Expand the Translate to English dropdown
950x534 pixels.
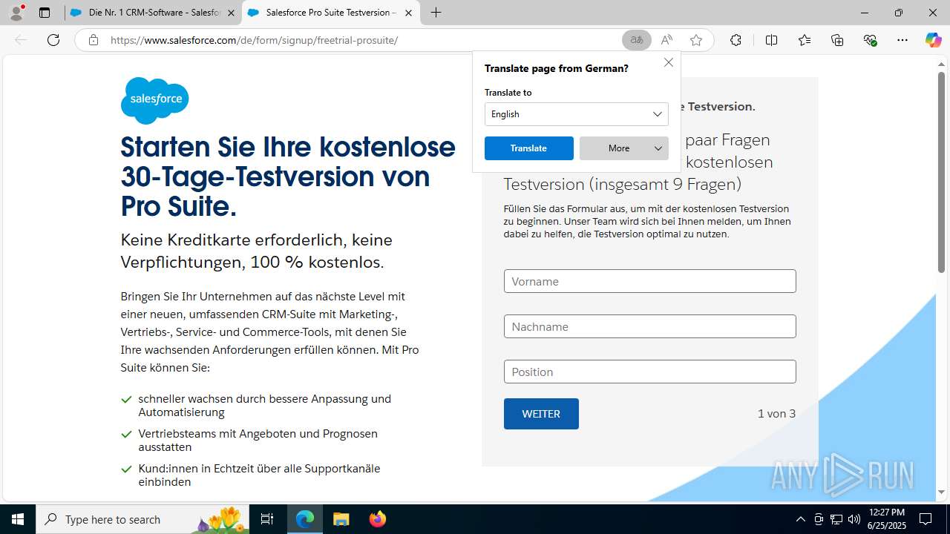click(x=577, y=114)
